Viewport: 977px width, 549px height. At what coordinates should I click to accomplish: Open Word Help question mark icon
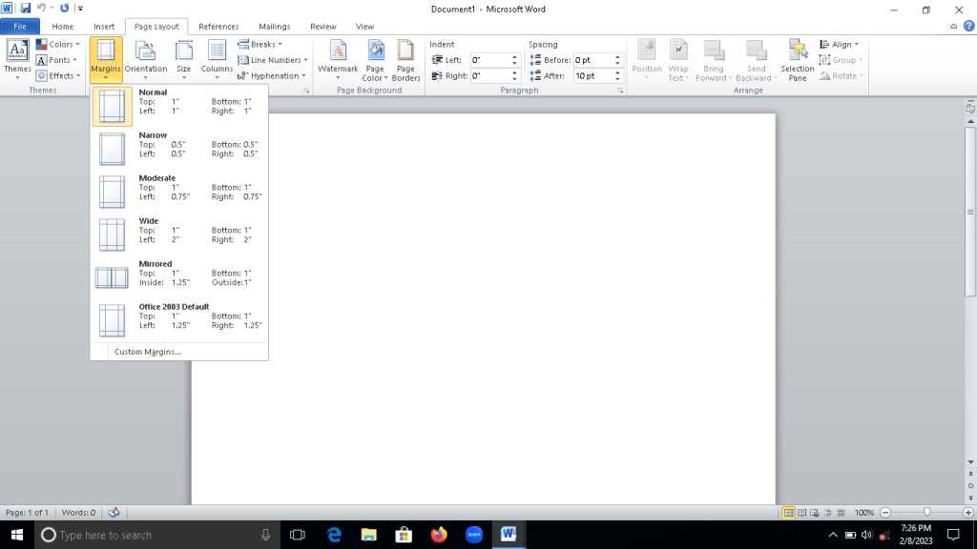point(969,26)
